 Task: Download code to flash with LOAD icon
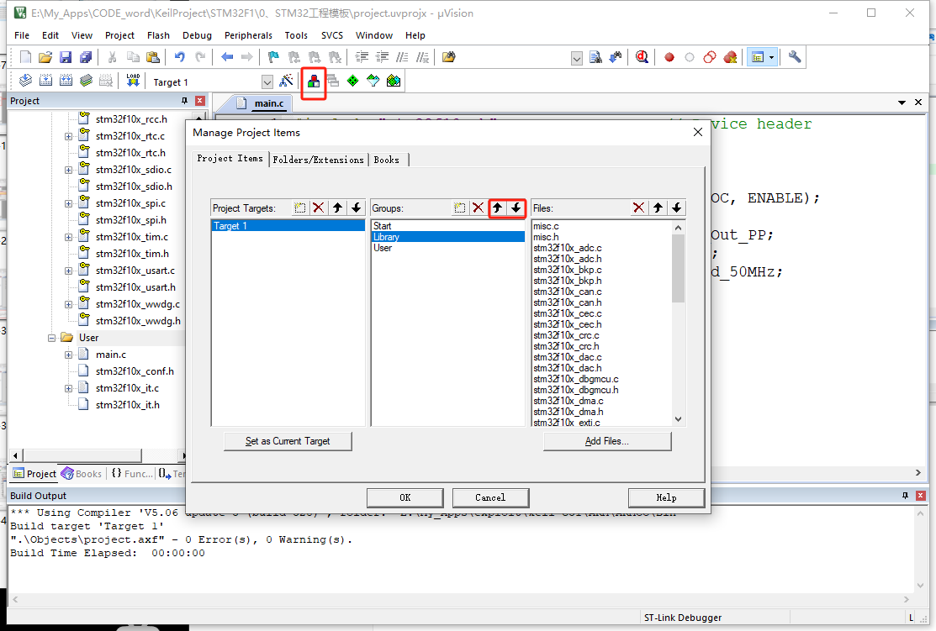click(133, 81)
